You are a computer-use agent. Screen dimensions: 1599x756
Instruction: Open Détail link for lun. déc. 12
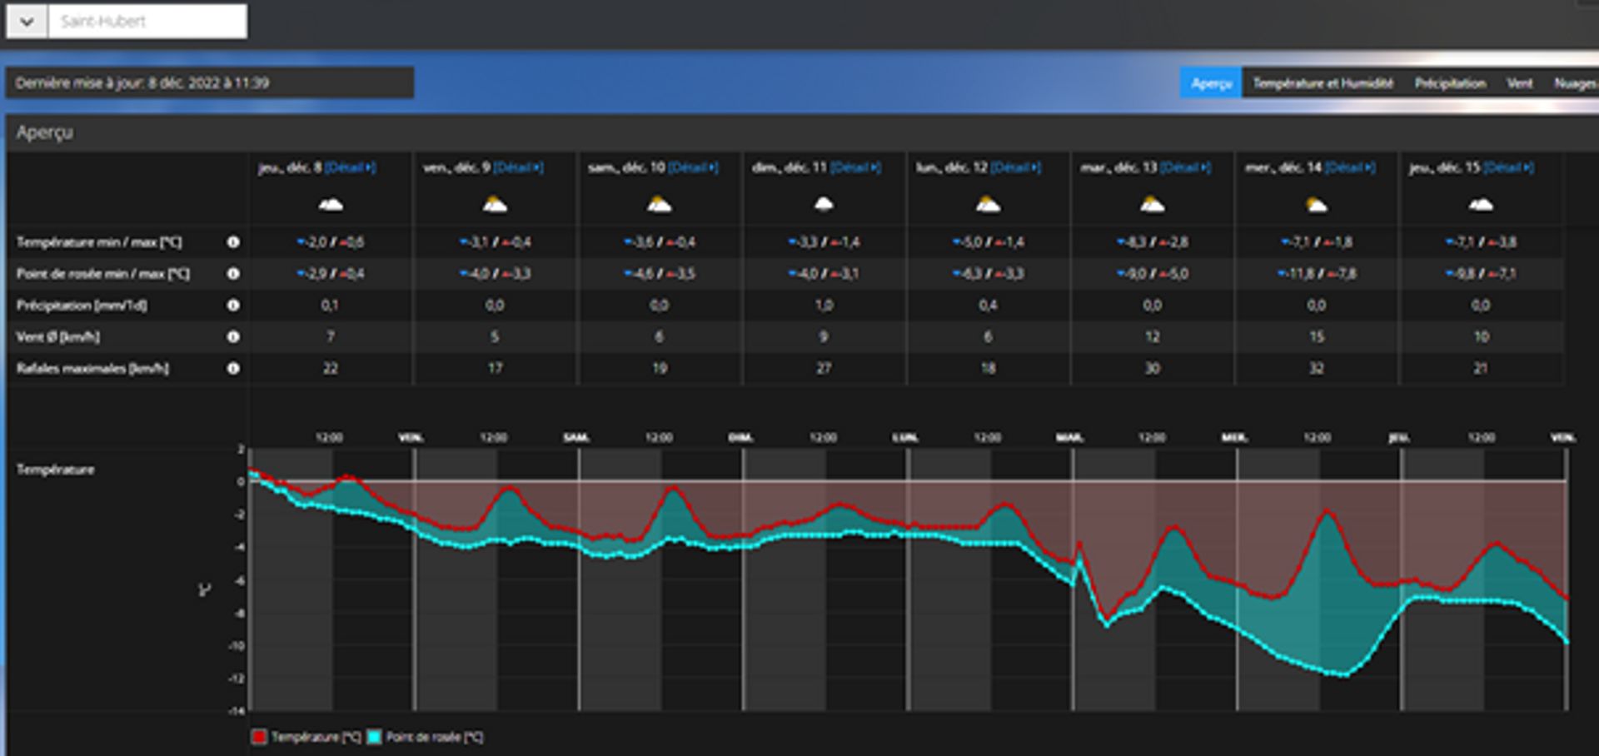click(1015, 167)
